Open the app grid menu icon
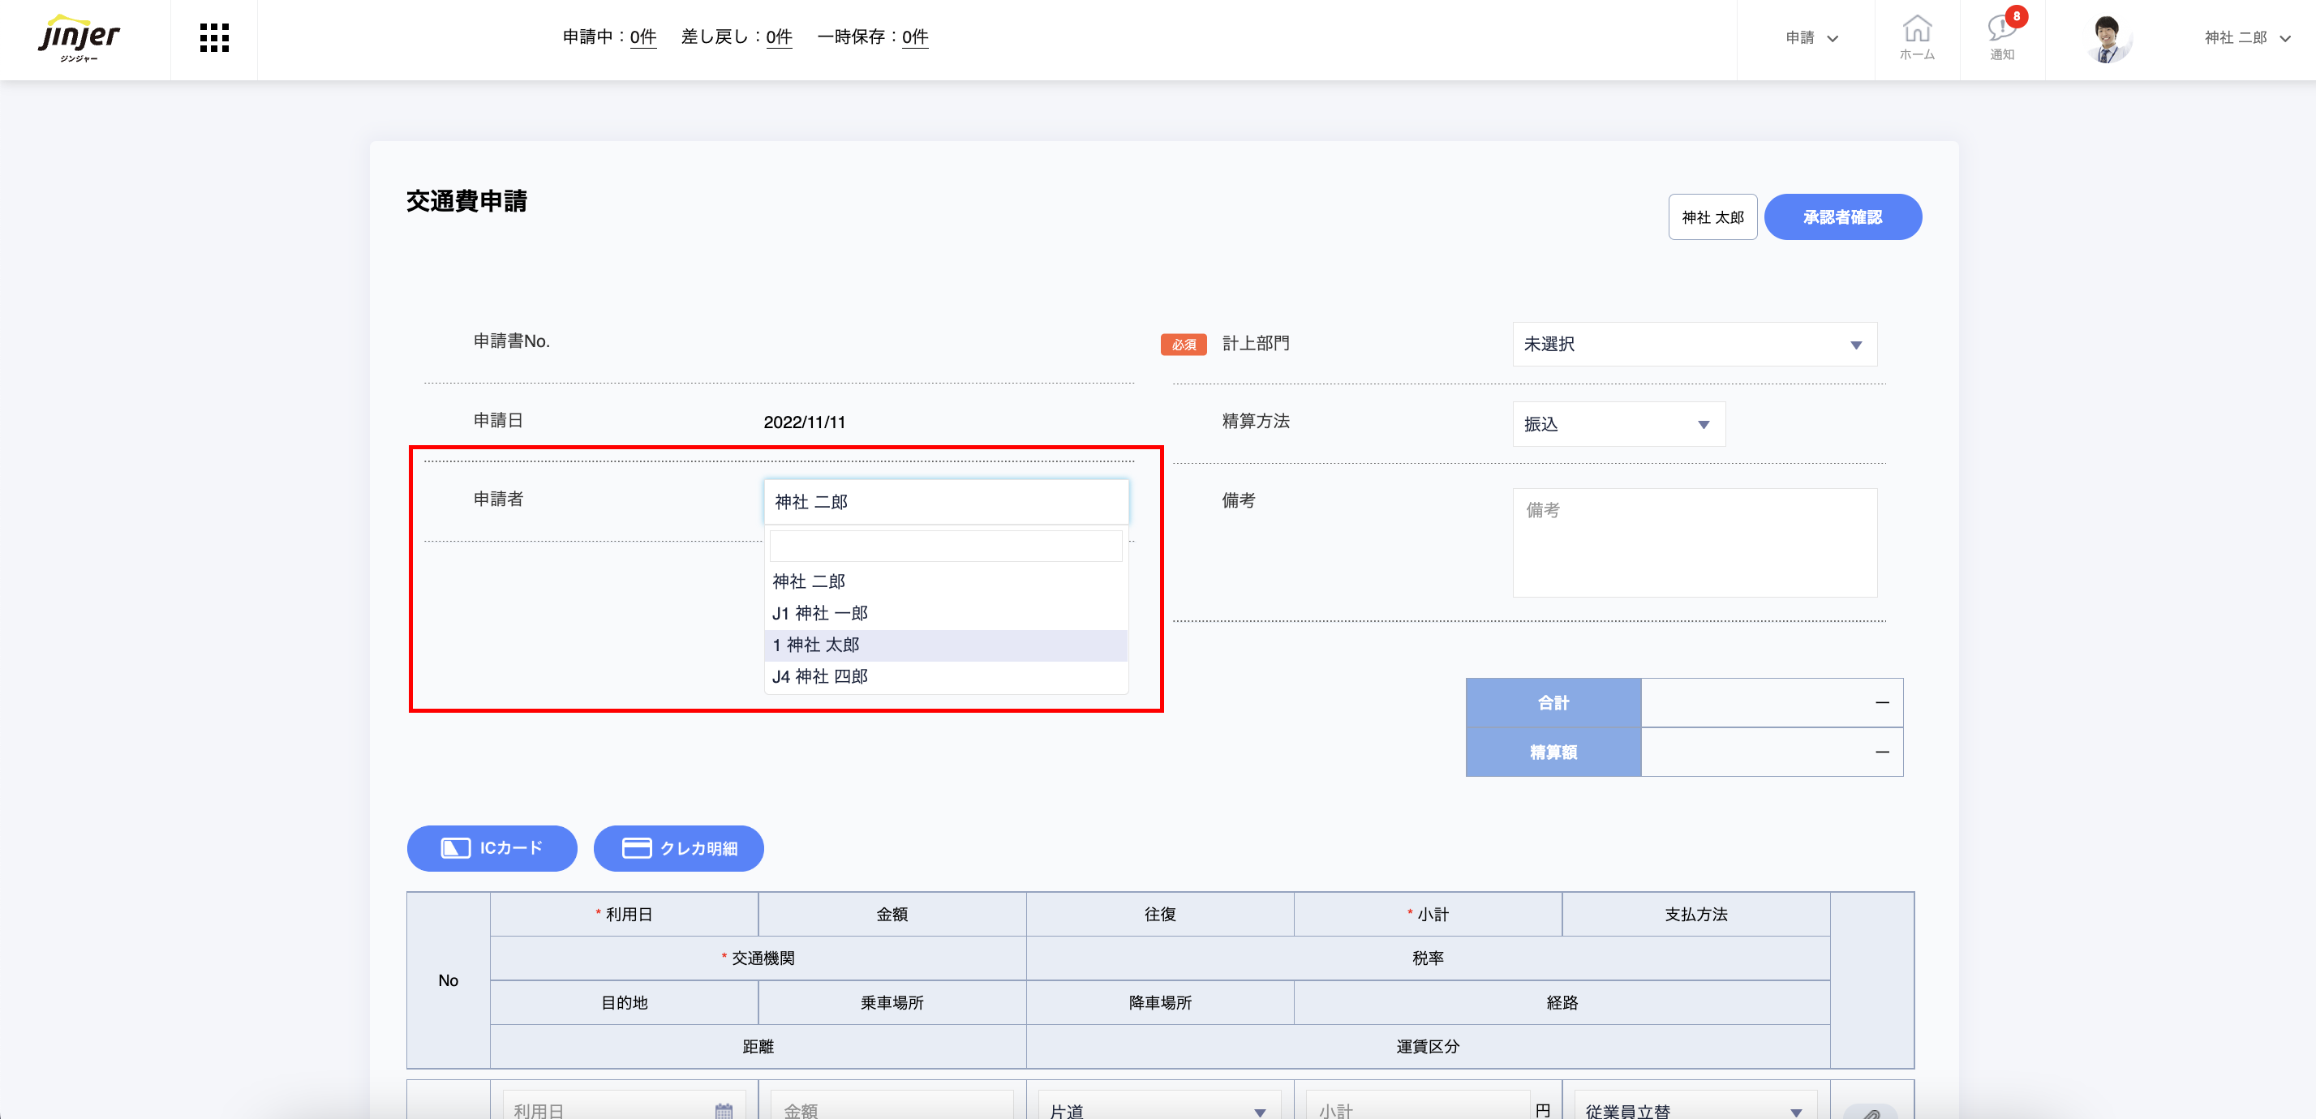2316x1119 pixels. coord(214,38)
